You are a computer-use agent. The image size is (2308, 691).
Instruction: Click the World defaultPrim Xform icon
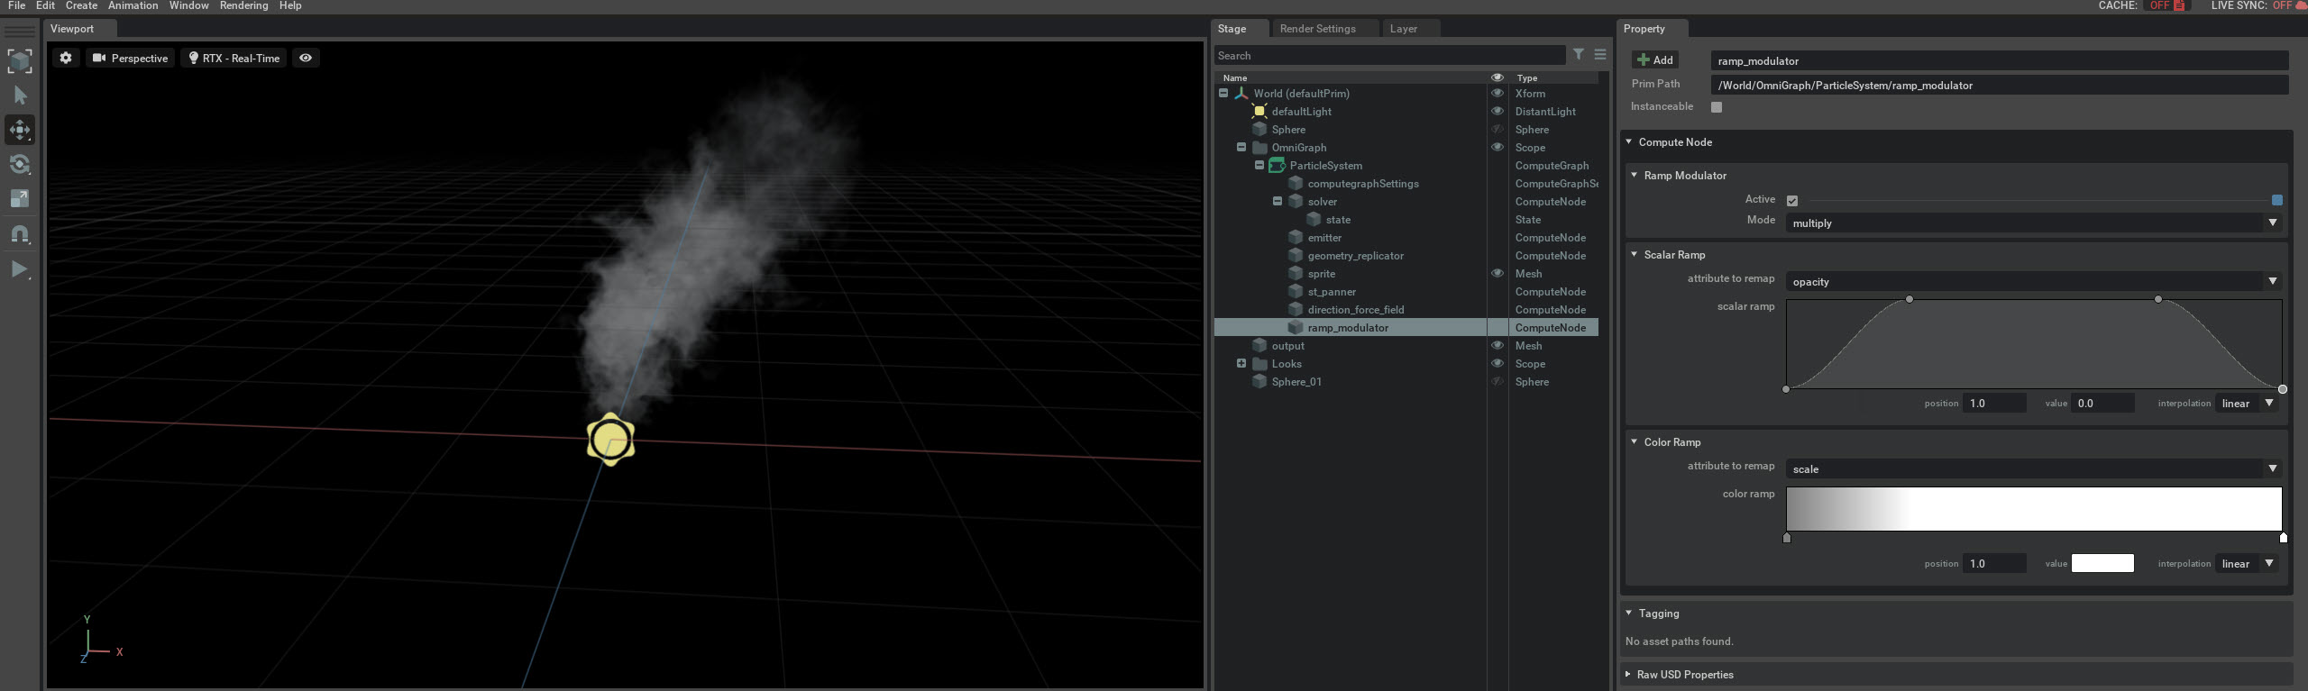tap(1241, 93)
